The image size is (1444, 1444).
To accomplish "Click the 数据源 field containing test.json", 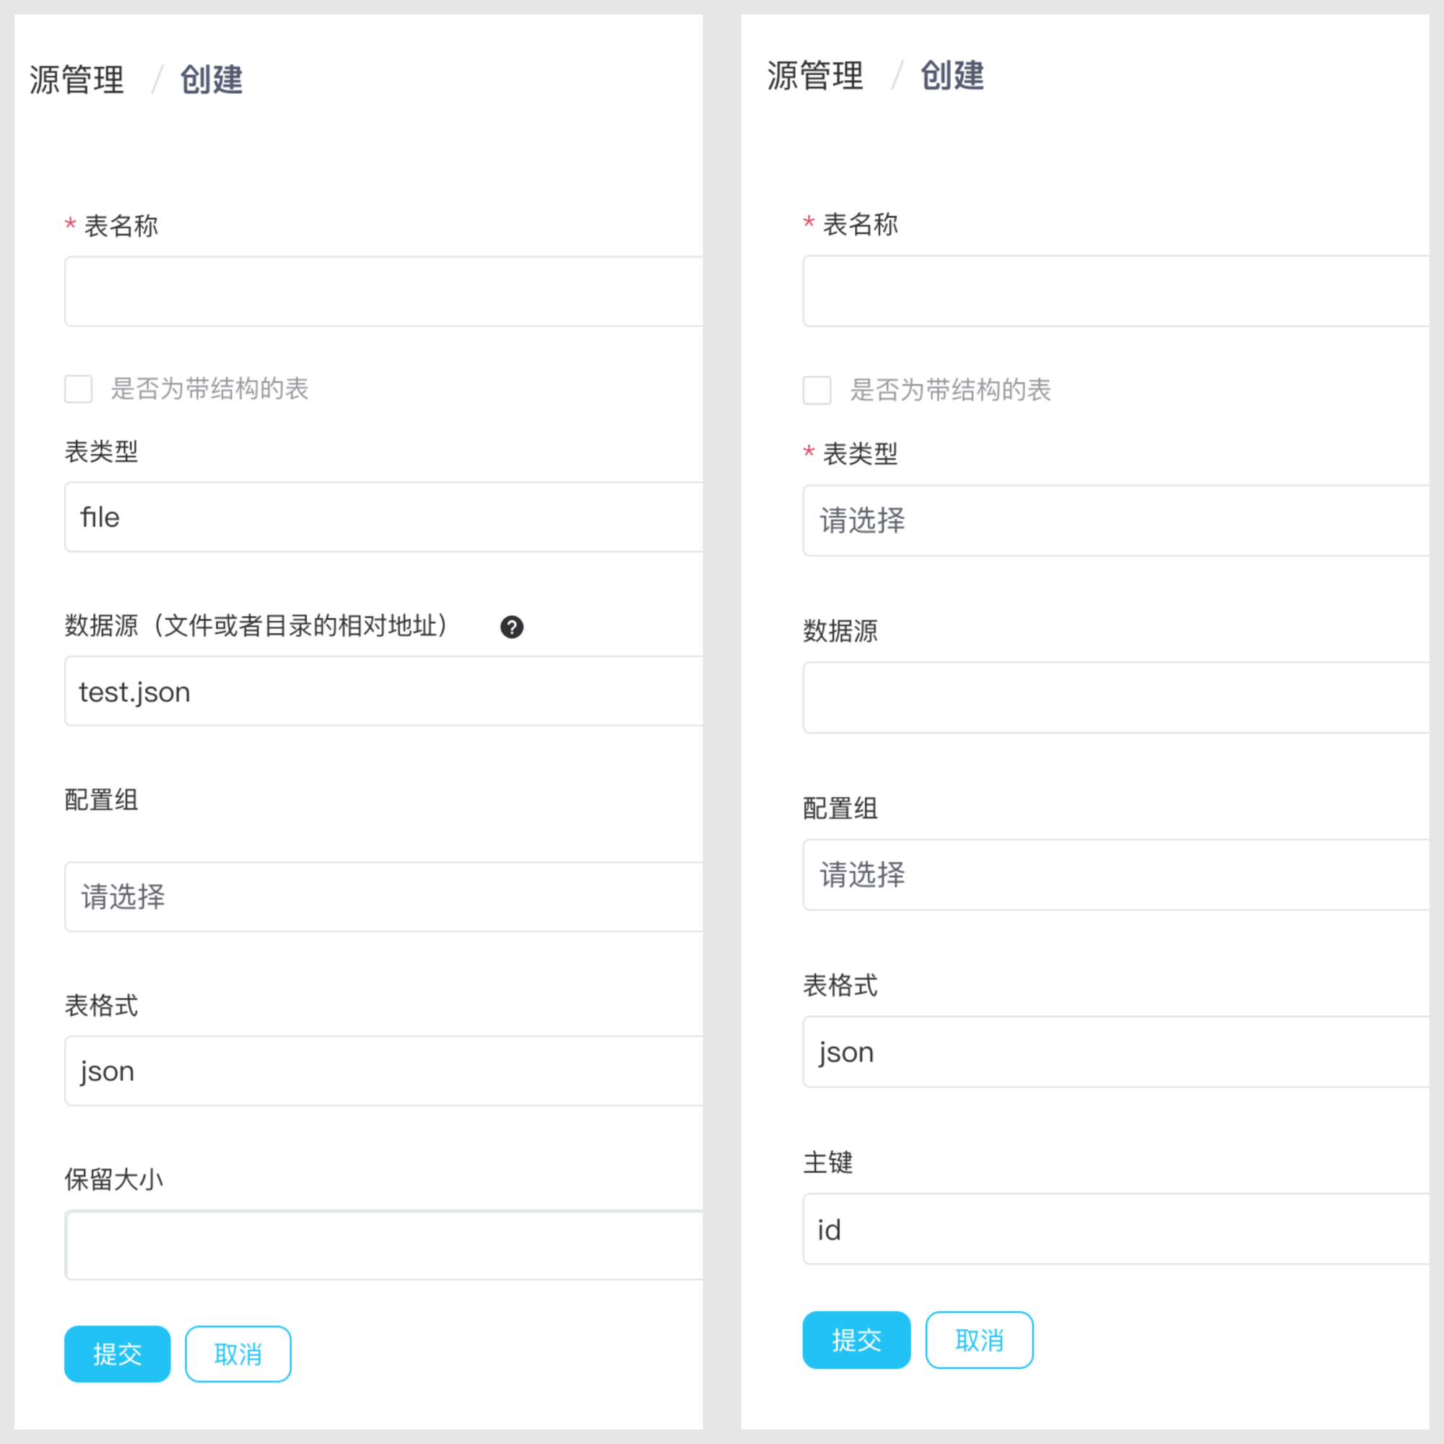I will pos(383,692).
